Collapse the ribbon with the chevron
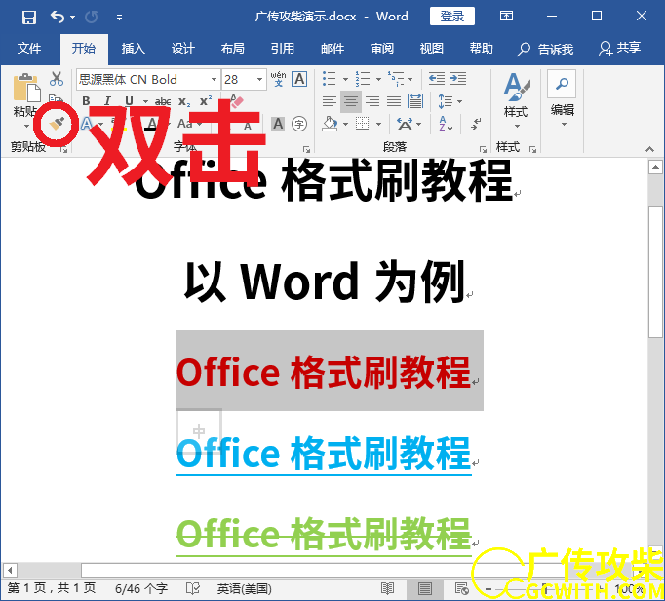Screen dimensions: 665x601 pyautogui.click(x=649, y=149)
